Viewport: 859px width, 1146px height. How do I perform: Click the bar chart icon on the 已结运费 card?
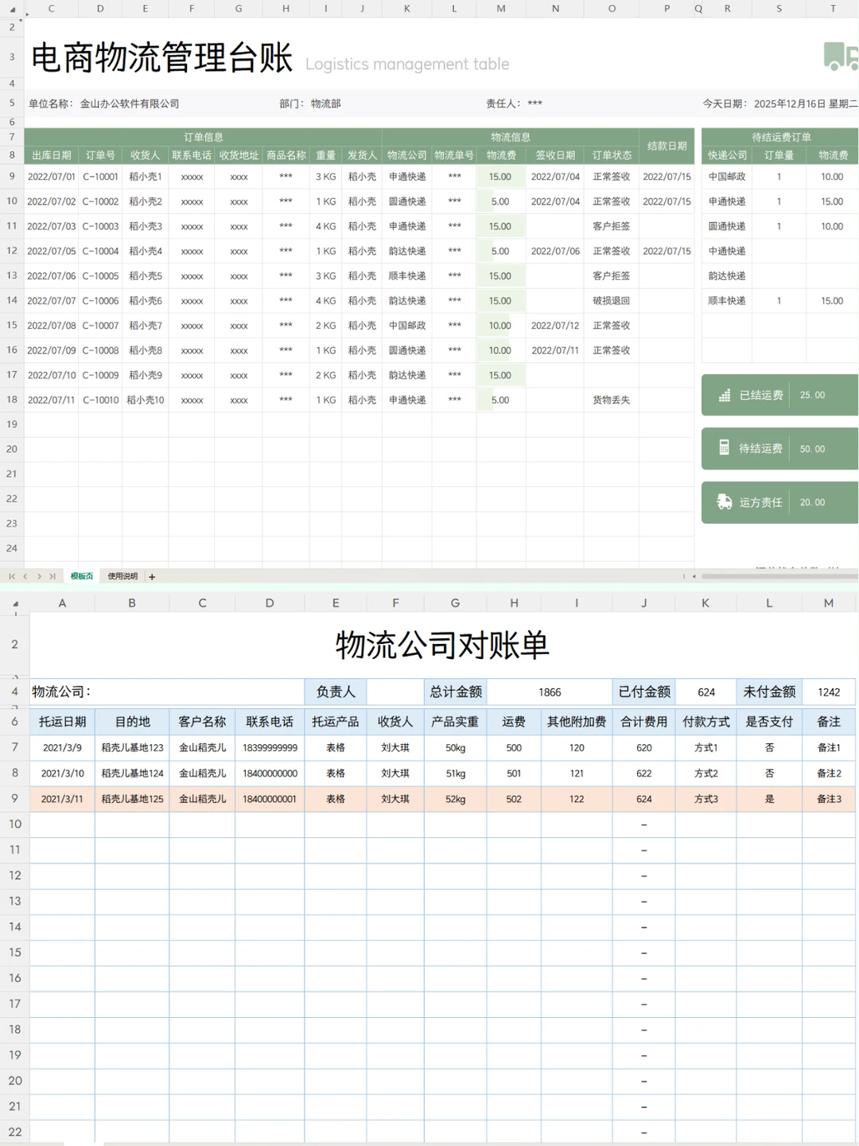coord(724,395)
